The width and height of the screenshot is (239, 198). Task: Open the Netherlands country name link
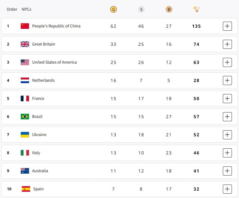pyautogui.click(x=43, y=80)
